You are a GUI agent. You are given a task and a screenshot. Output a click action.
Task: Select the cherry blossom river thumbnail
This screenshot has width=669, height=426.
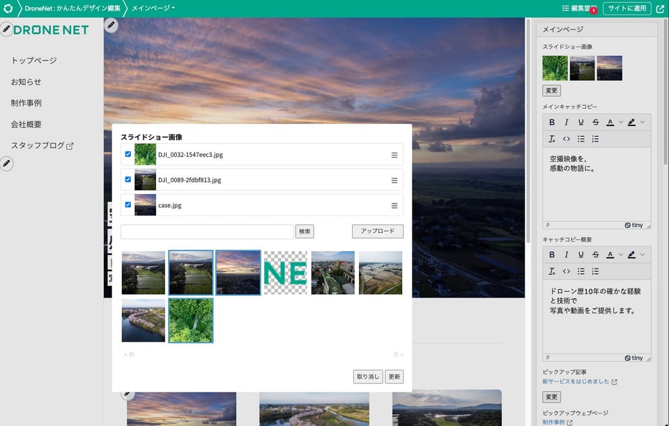pyautogui.click(x=144, y=321)
